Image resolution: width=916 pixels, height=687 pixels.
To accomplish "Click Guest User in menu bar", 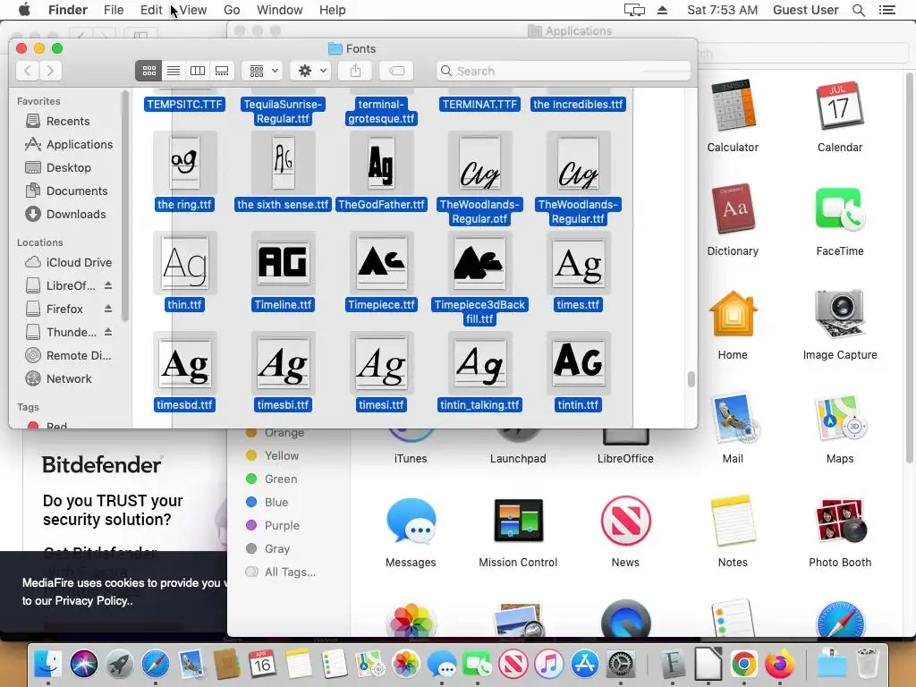I will pyautogui.click(x=805, y=10).
